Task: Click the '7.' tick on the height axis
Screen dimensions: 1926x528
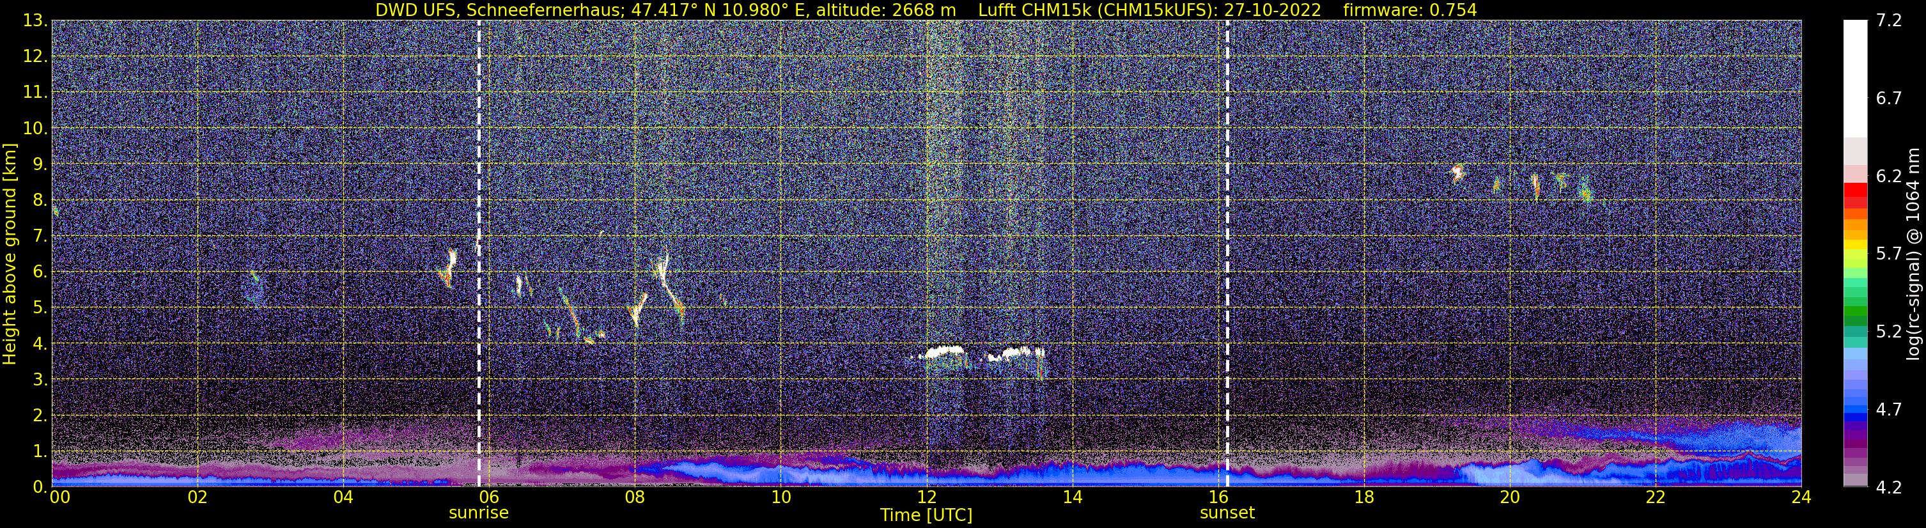Action: click(39, 236)
